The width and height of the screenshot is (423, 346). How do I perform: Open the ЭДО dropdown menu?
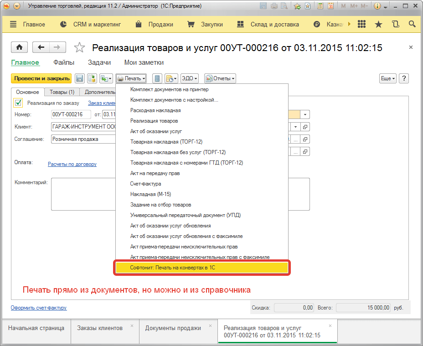[x=189, y=78]
